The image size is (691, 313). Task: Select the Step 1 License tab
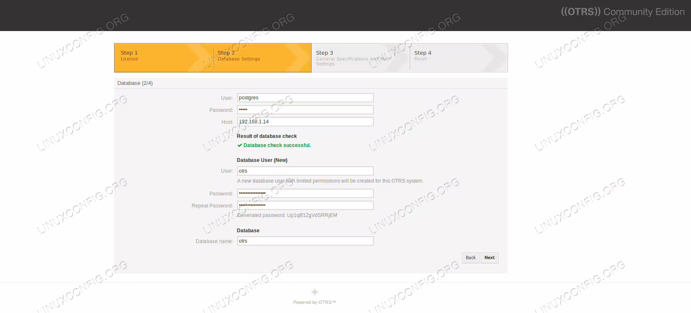163,58
